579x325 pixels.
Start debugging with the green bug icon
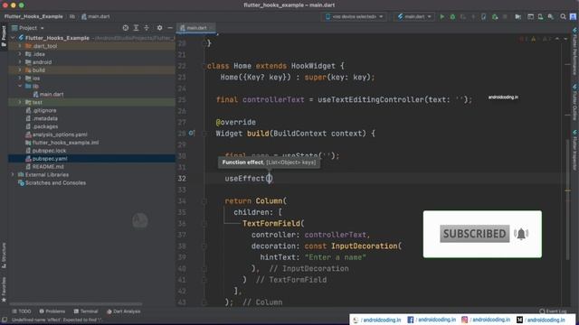(452, 16)
